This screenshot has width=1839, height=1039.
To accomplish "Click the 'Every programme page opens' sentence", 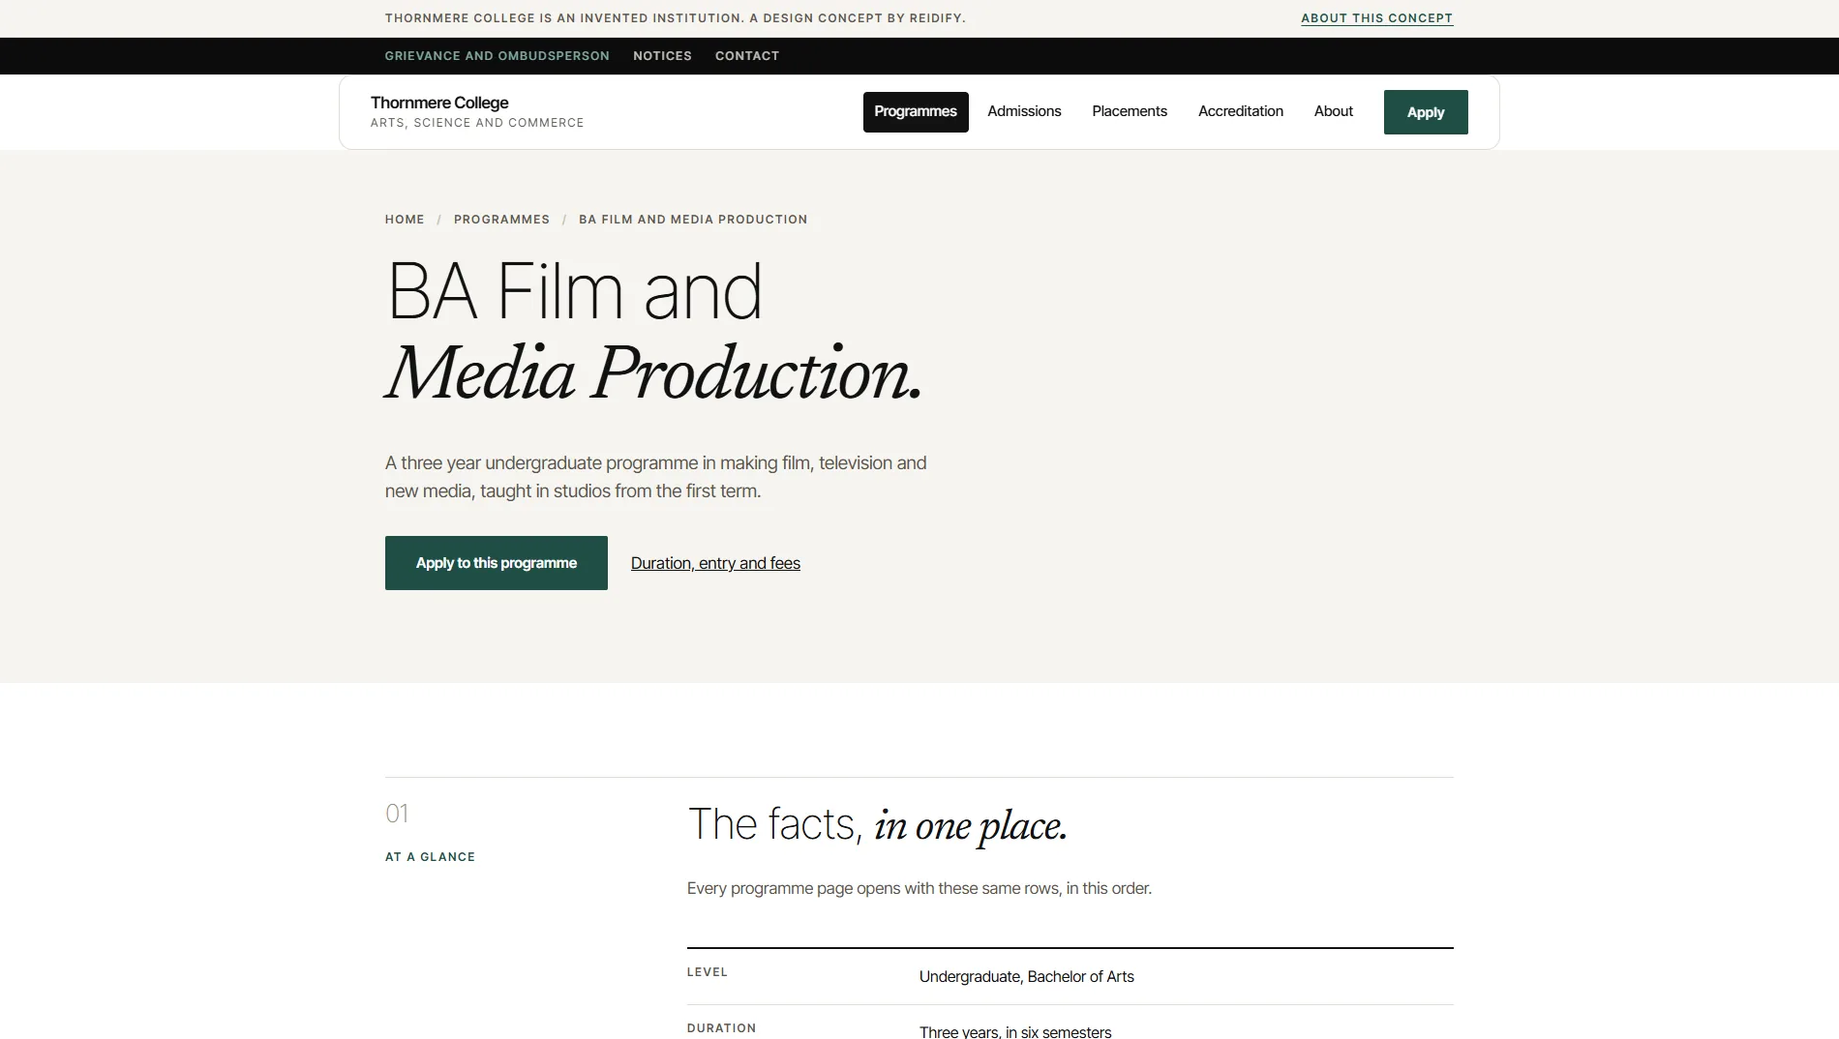I will coord(919,888).
